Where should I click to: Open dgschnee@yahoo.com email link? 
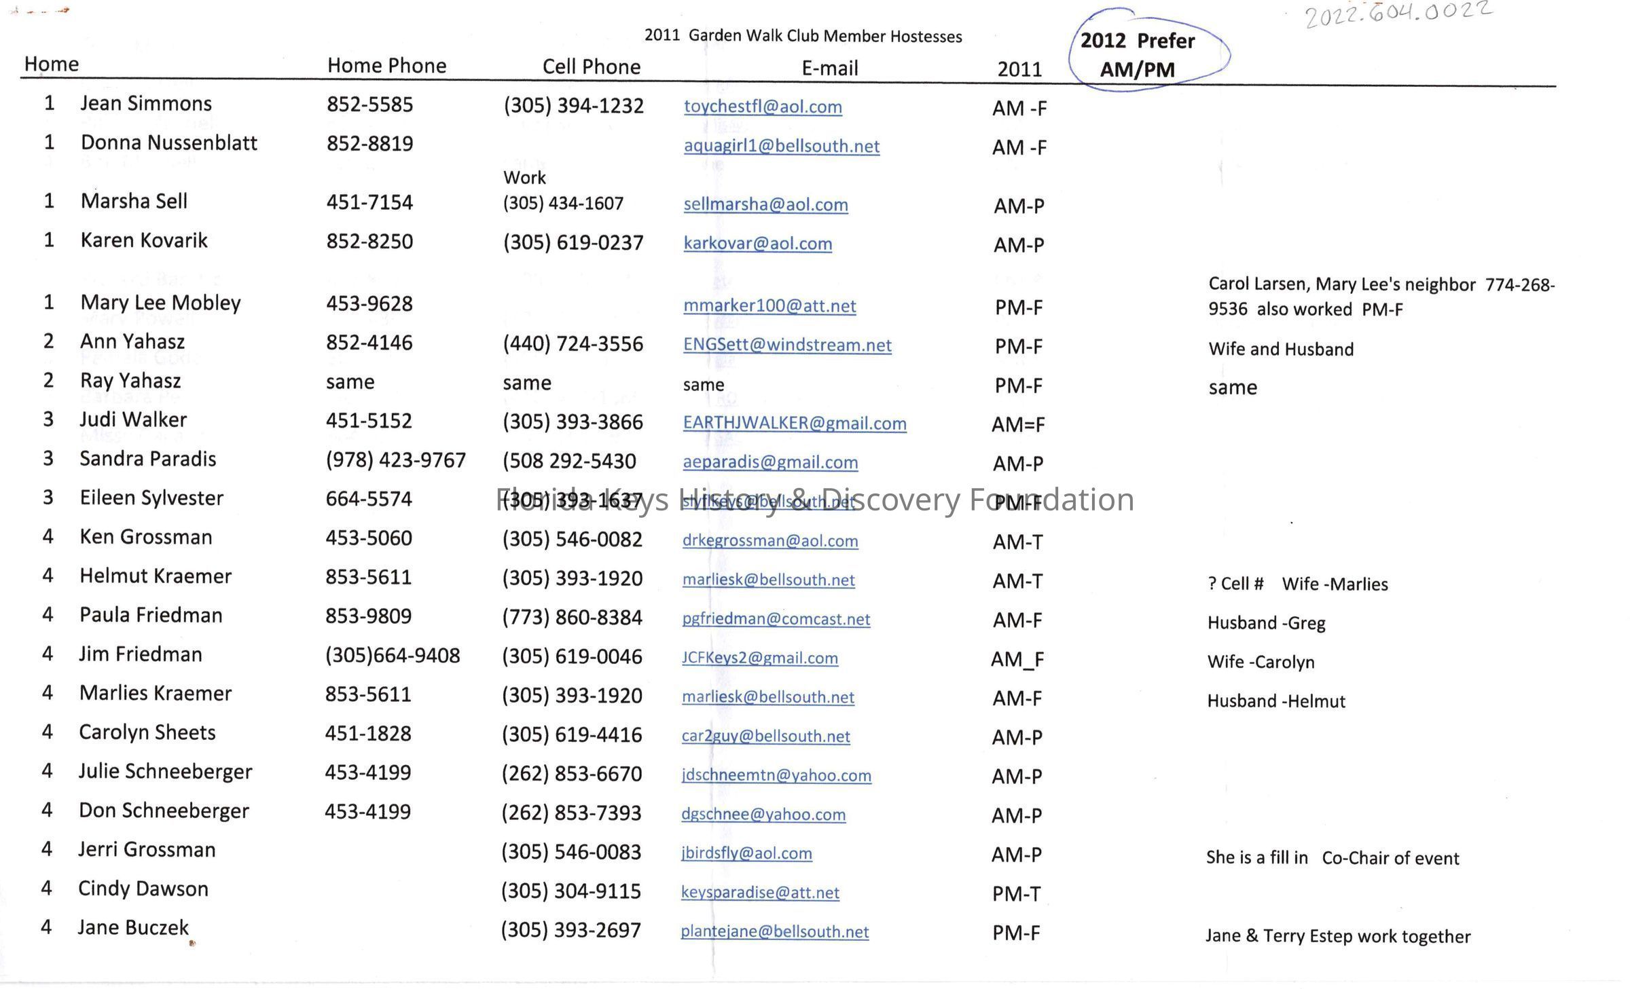point(763,814)
